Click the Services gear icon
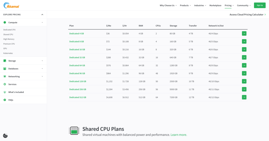The image size is (269, 141). coord(5,84)
